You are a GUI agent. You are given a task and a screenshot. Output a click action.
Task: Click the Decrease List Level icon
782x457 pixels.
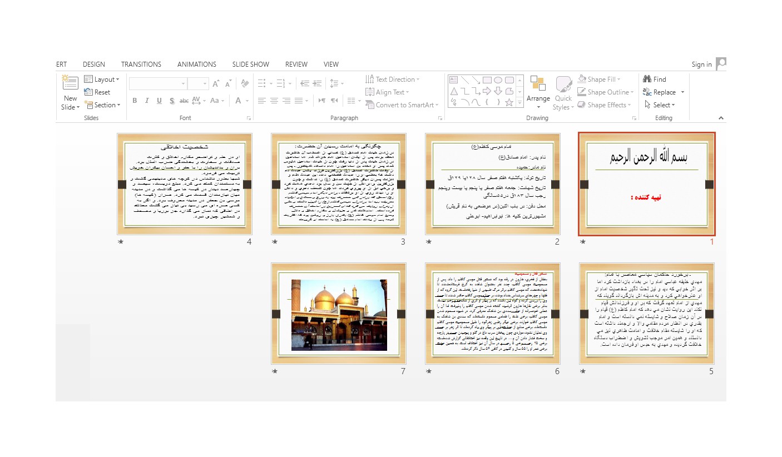click(x=305, y=83)
